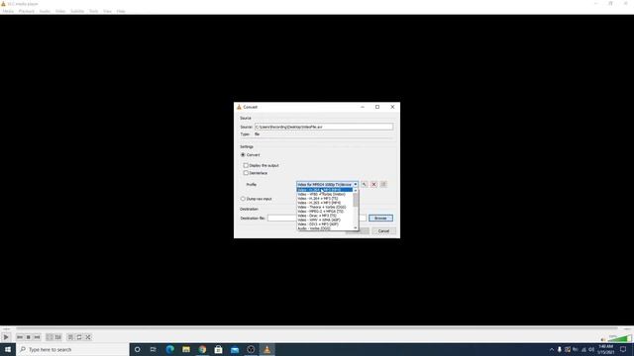Click the VLC seek progress bar
The image size is (634, 356).
(x=317, y=328)
